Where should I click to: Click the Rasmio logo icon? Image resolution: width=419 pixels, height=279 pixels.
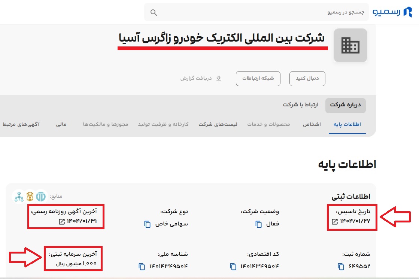408,12
